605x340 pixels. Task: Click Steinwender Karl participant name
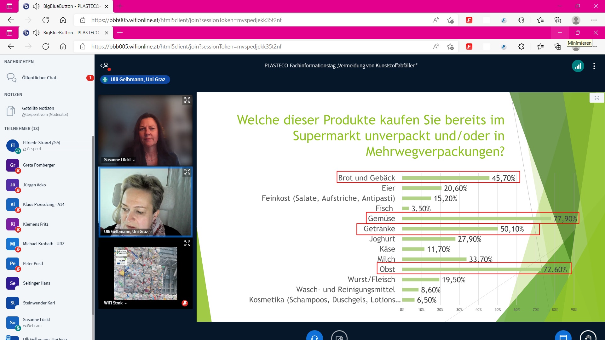coord(39,303)
